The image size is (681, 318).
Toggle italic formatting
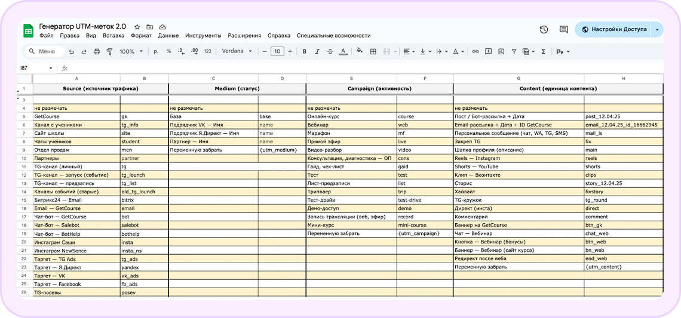click(317, 52)
